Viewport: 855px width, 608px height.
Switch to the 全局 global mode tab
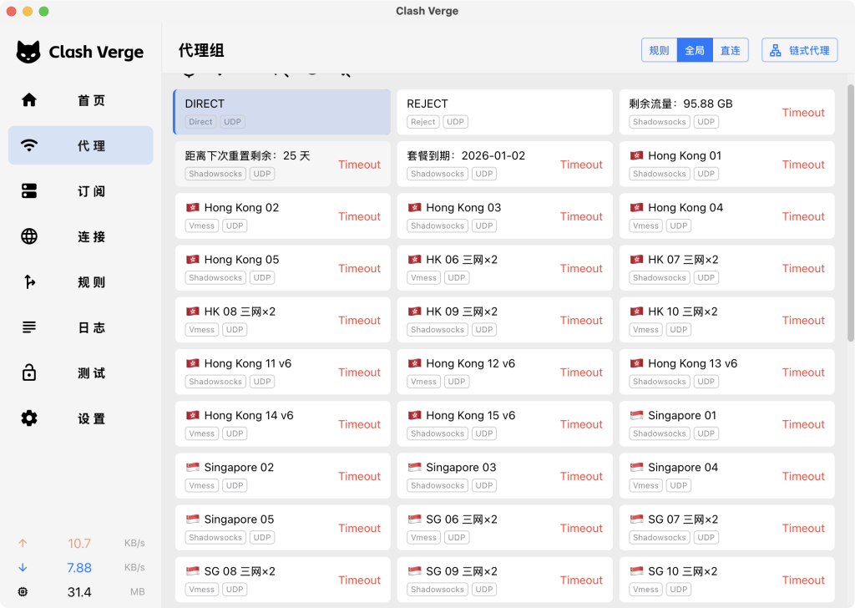coord(695,49)
